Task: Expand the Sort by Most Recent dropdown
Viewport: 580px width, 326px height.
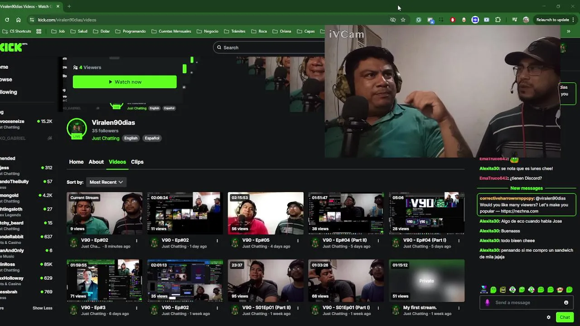Action: click(x=106, y=182)
